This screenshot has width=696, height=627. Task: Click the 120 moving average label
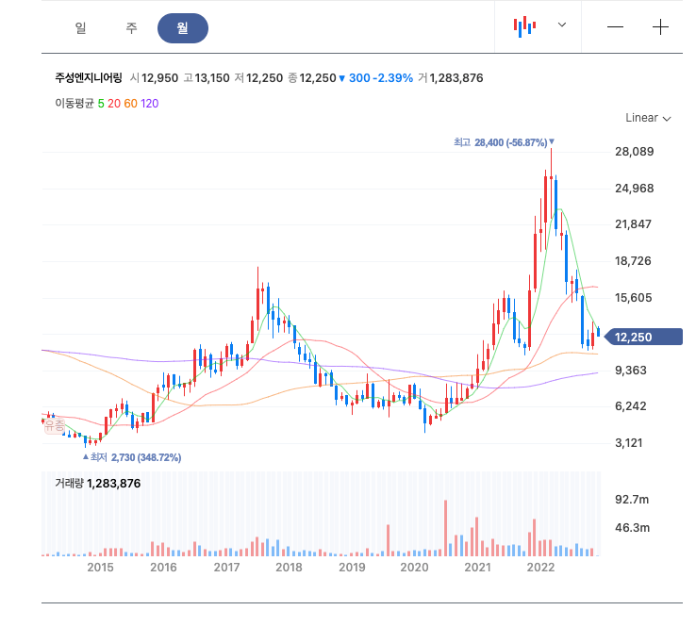click(150, 104)
